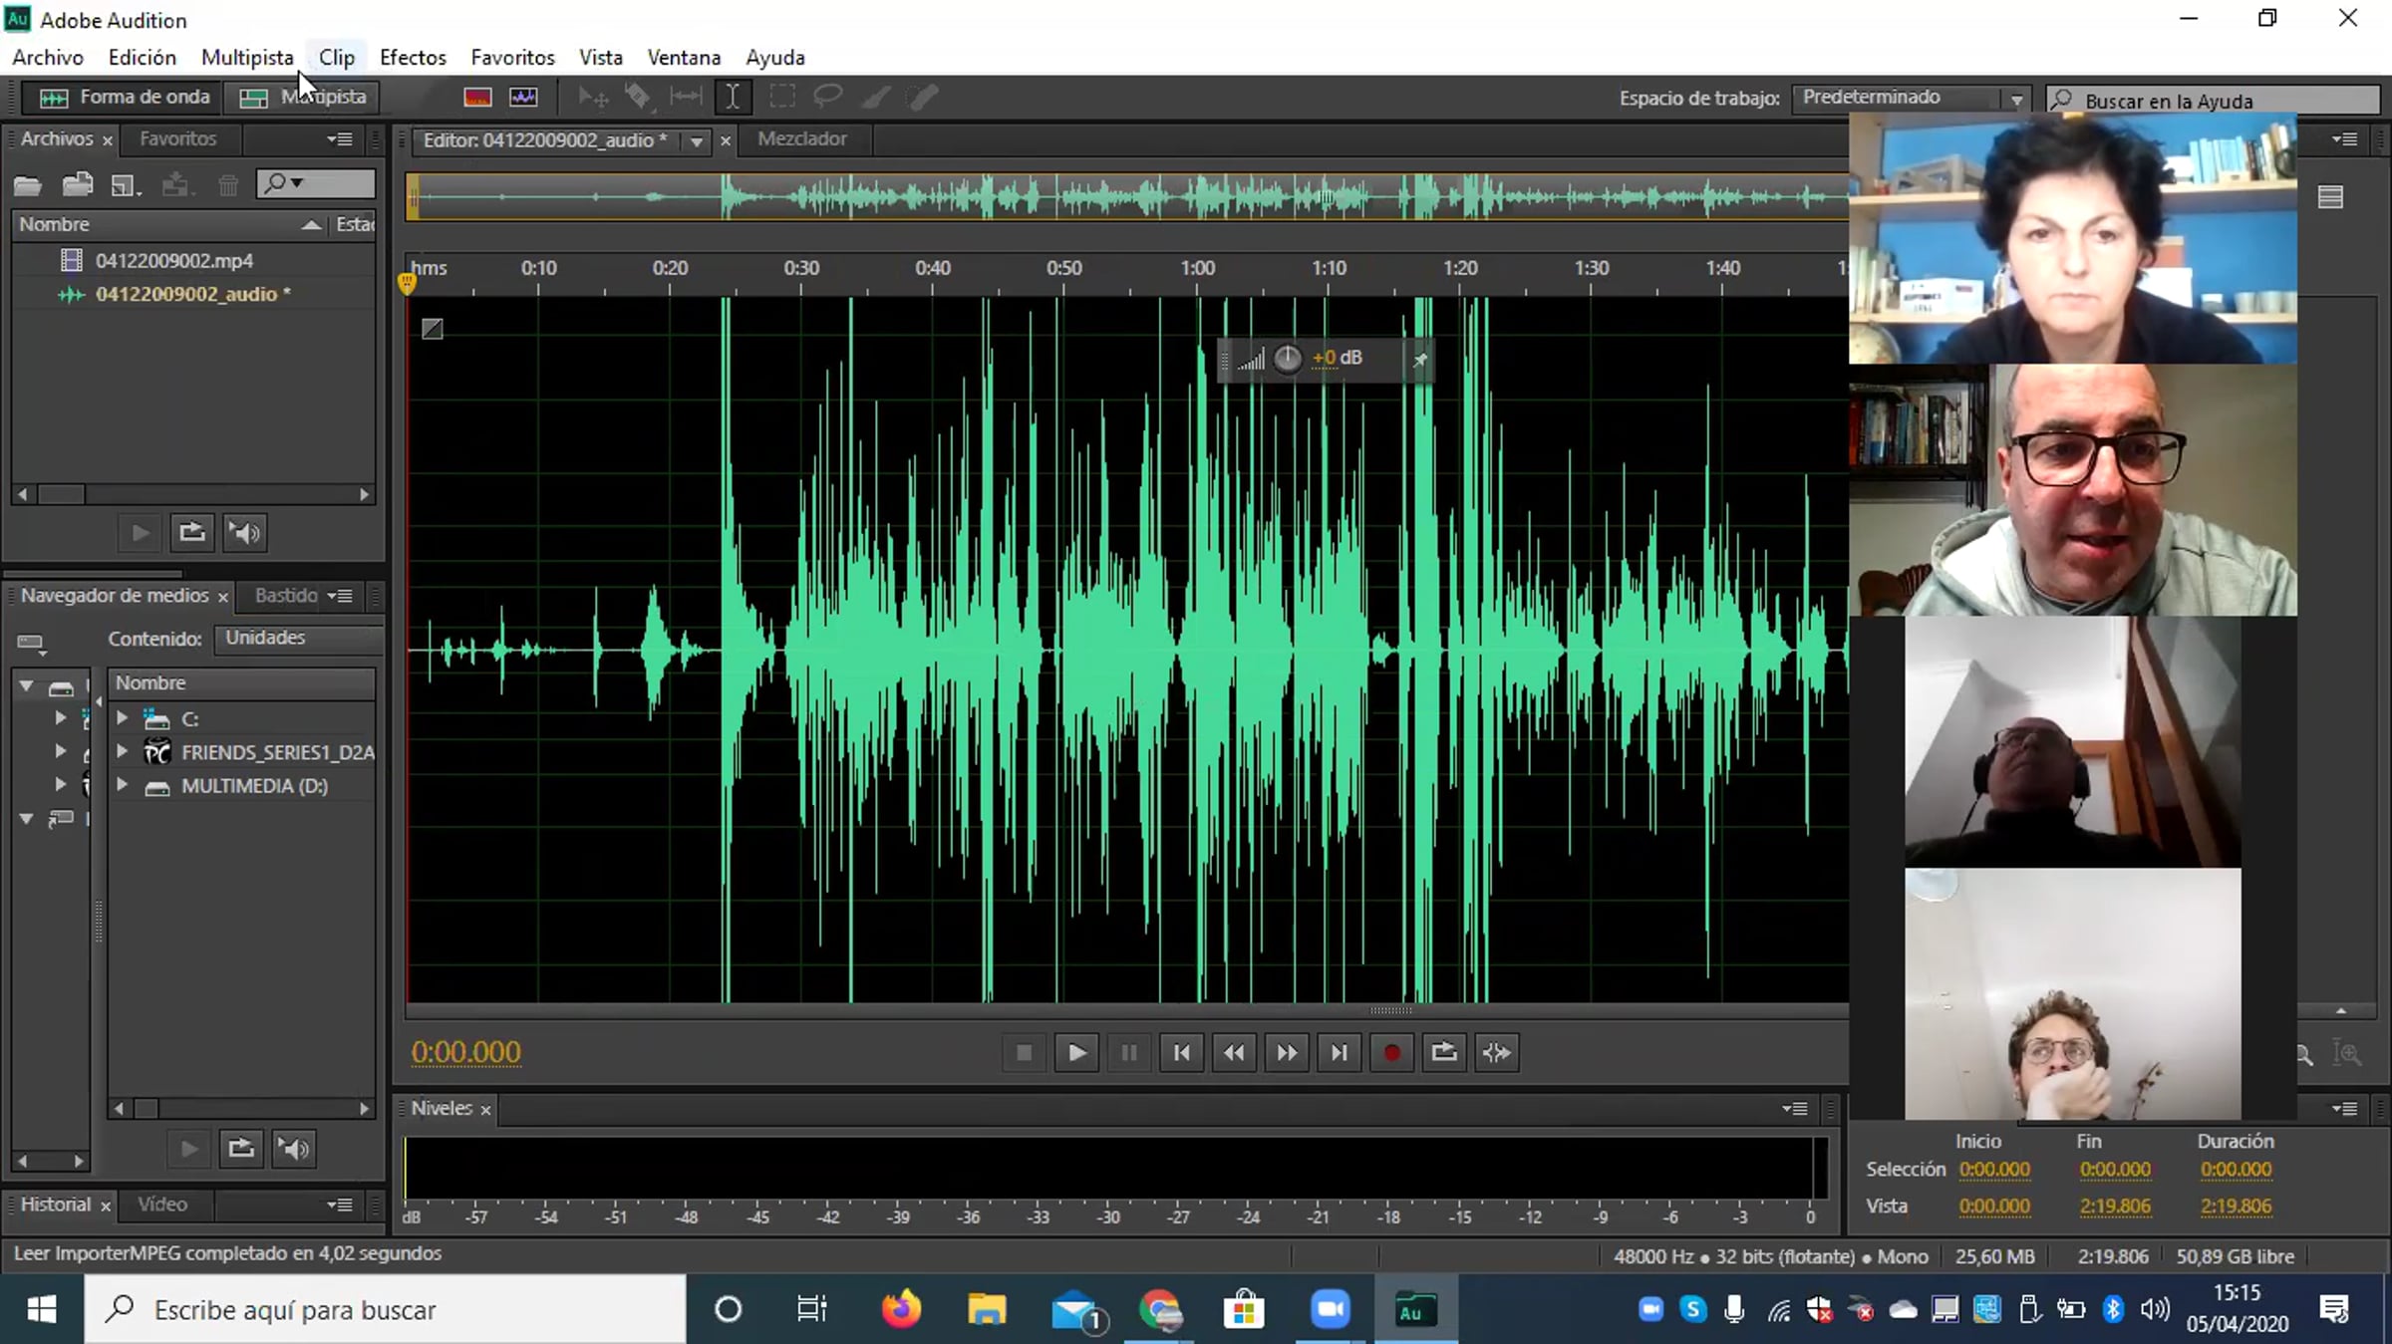The width and height of the screenshot is (2392, 1344).
Task: Click the Record button in the transport
Action: pyautogui.click(x=1391, y=1052)
